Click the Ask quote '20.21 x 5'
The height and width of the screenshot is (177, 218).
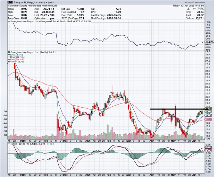point(48,9)
